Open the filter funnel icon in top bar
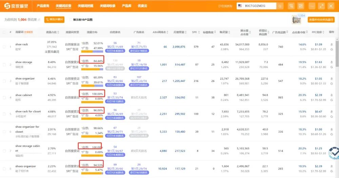339x178 pixels. [x=291, y=6]
